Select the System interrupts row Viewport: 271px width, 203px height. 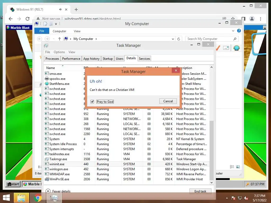coord(127,149)
